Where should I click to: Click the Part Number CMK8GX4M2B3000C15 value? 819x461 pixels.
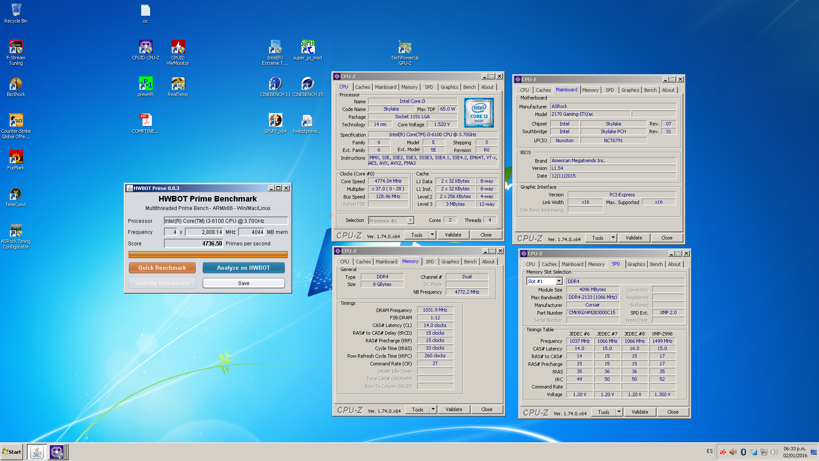click(592, 312)
